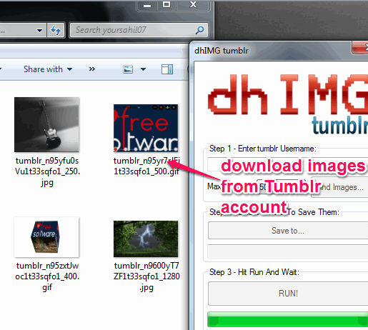Select the software cube gif thumbnail
The height and width of the screenshot is (330, 368).
click(46, 237)
